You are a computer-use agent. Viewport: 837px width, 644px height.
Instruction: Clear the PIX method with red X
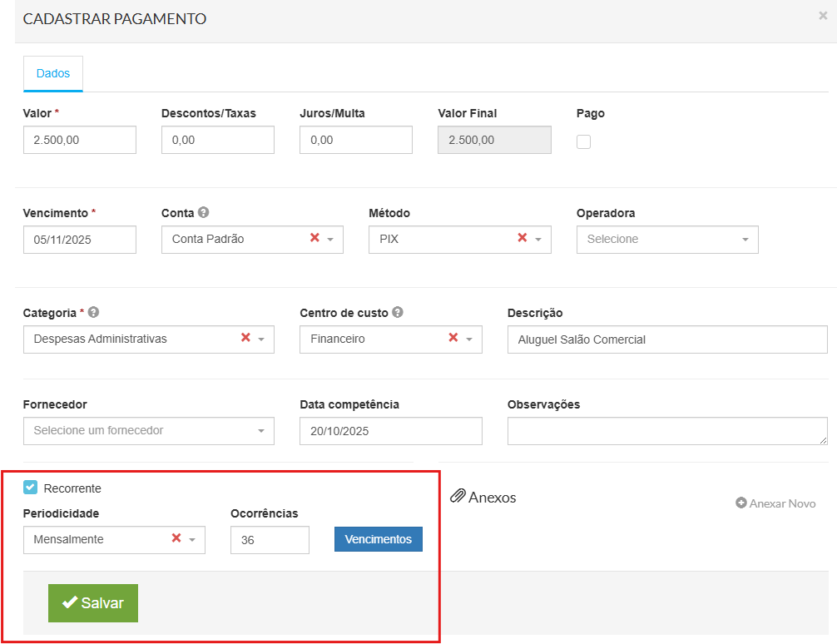pos(523,238)
